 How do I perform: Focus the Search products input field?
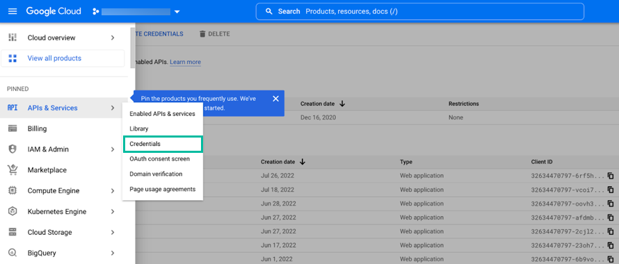(x=420, y=11)
